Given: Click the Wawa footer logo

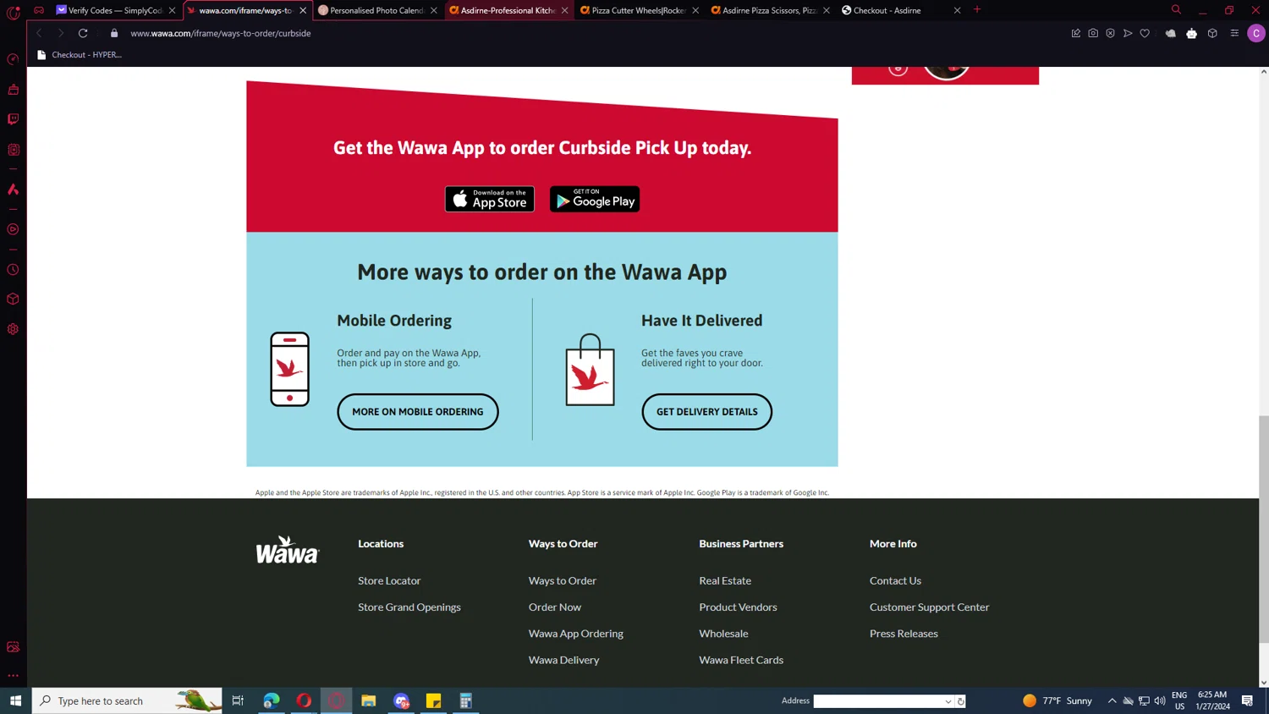Looking at the screenshot, I should point(288,550).
